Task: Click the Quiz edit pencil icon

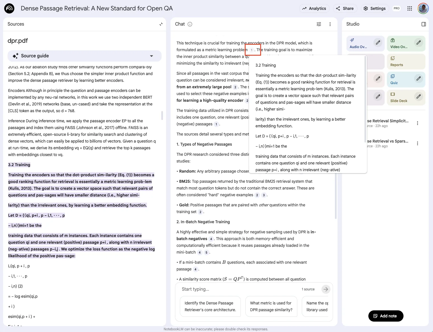Action: tap(418, 78)
